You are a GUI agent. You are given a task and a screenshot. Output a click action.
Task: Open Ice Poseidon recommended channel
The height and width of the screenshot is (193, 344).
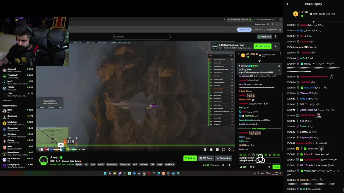[17, 159]
